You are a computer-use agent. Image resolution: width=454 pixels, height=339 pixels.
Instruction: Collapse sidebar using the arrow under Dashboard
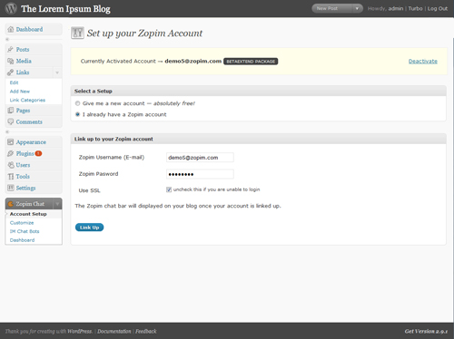click(7, 39)
